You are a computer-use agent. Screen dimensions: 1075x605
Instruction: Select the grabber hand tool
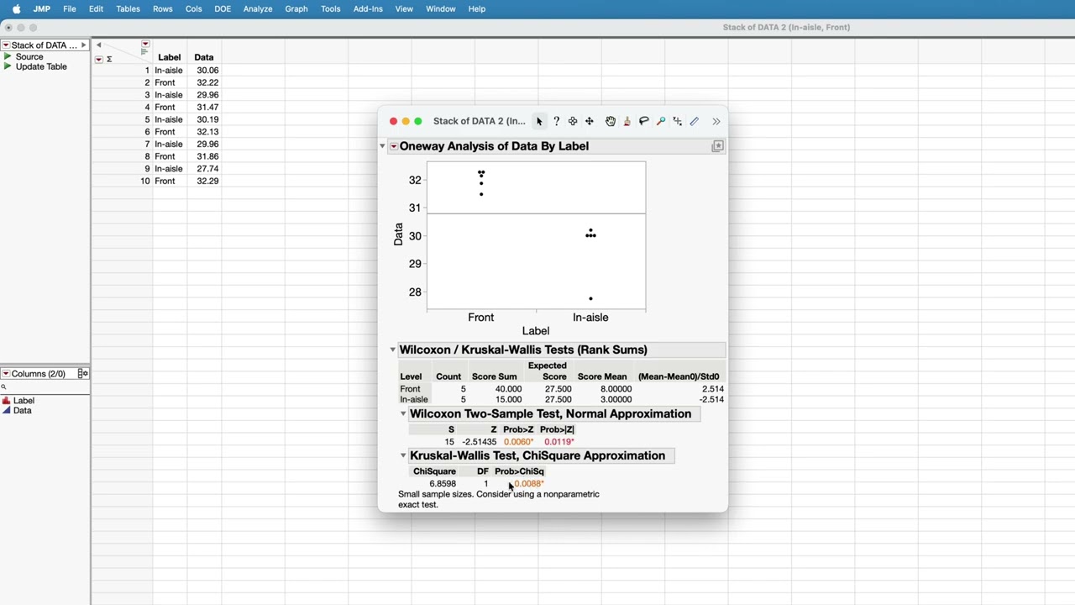point(611,122)
